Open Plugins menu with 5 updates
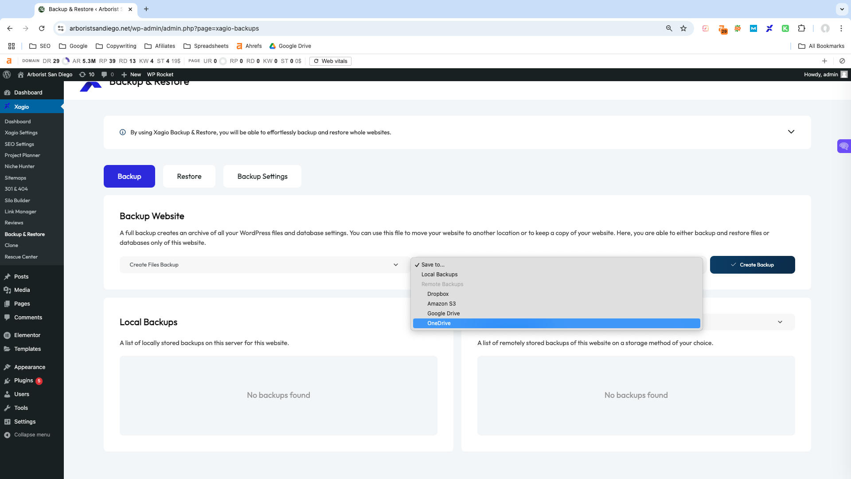This screenshot has height=479, width=851. coord(32,381)
